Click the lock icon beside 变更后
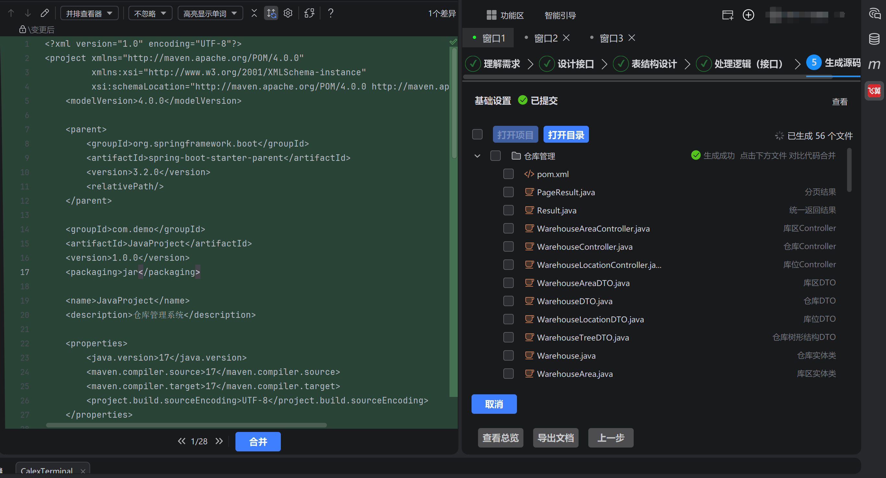Screen dimensions: 886x478 (x=23, y=30)
